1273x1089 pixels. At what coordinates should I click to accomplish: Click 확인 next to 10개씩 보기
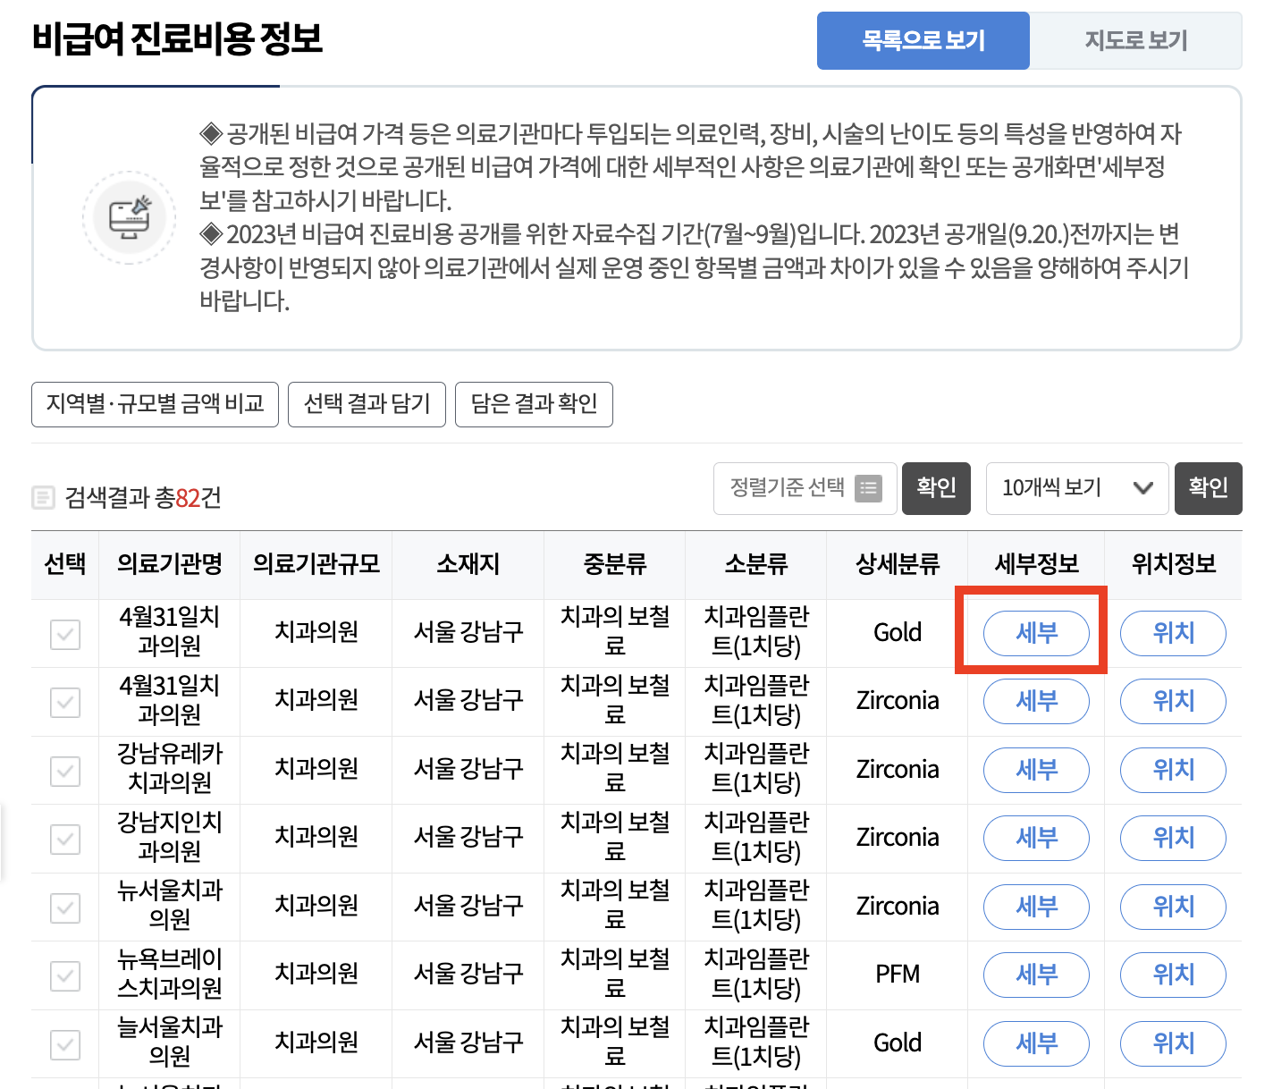(1208, 488)
